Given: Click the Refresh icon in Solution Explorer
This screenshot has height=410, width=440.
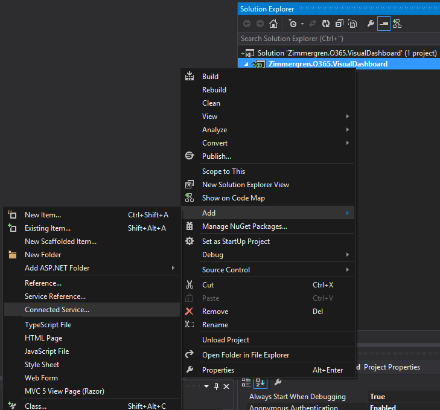Looking at the screenshot, I should (326, 24).
